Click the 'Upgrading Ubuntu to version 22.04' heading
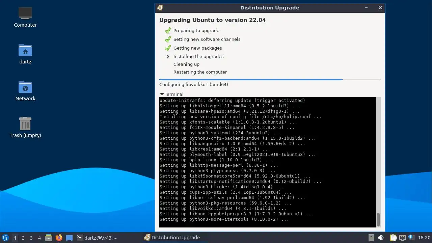432x243 pixels. [x=213, y=20]
